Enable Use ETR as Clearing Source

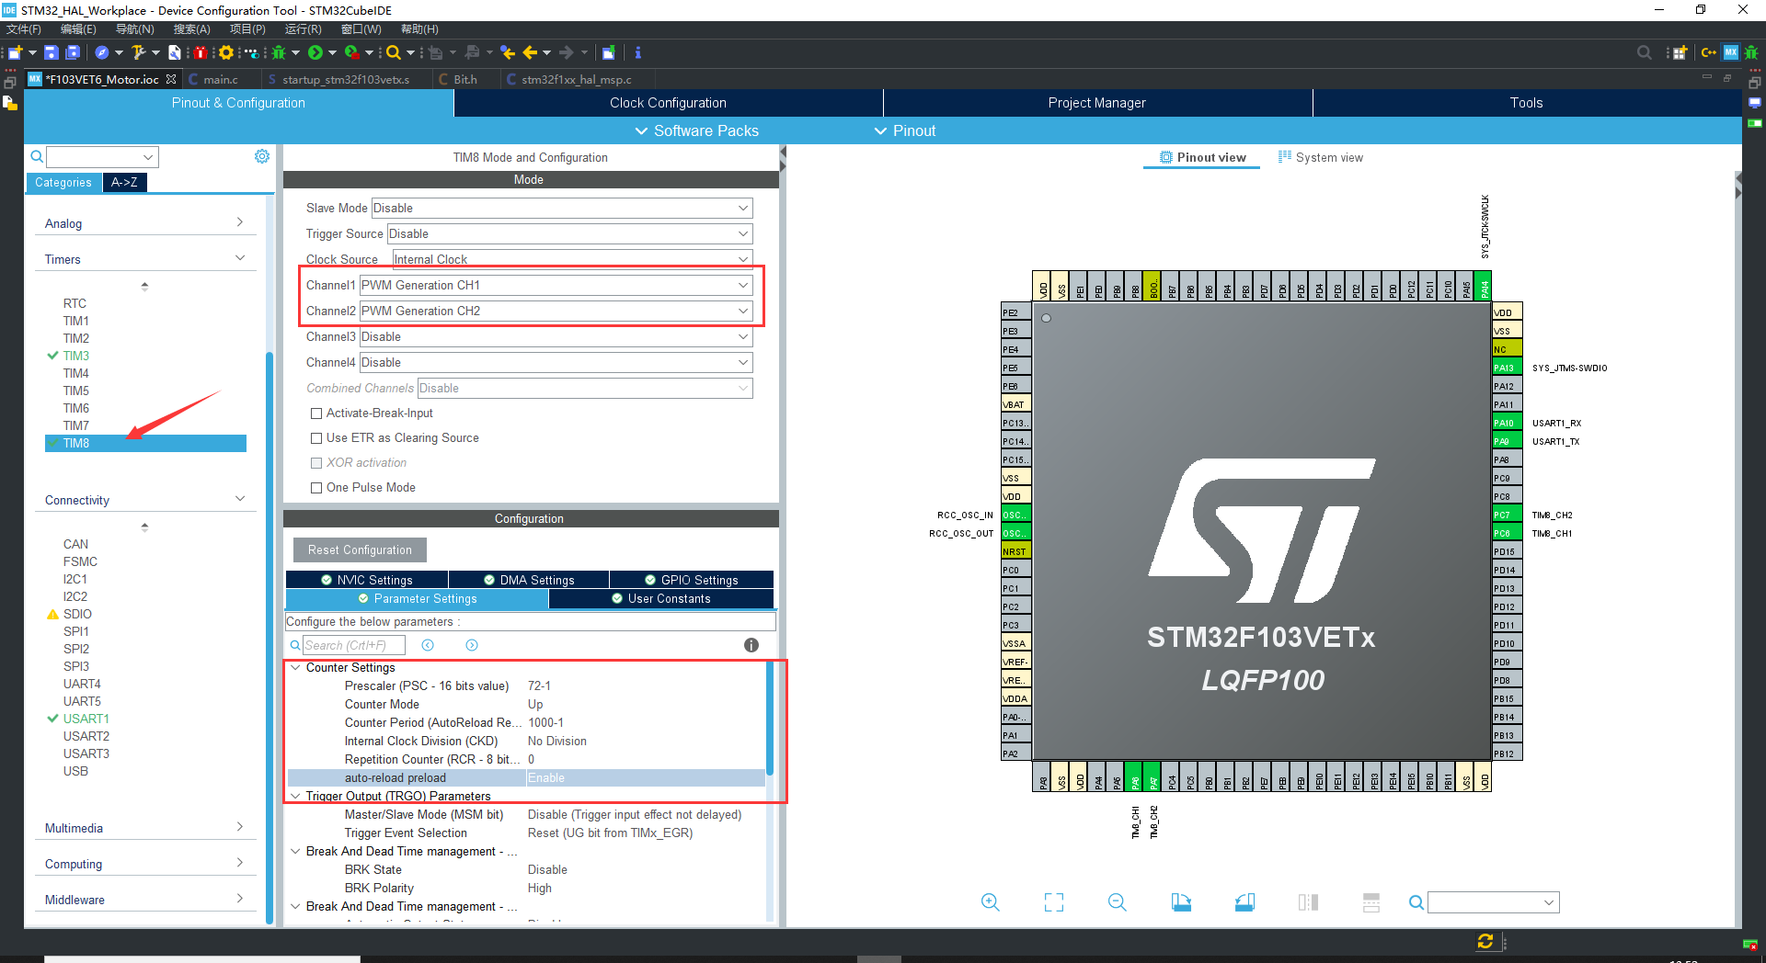coord(316,438)
